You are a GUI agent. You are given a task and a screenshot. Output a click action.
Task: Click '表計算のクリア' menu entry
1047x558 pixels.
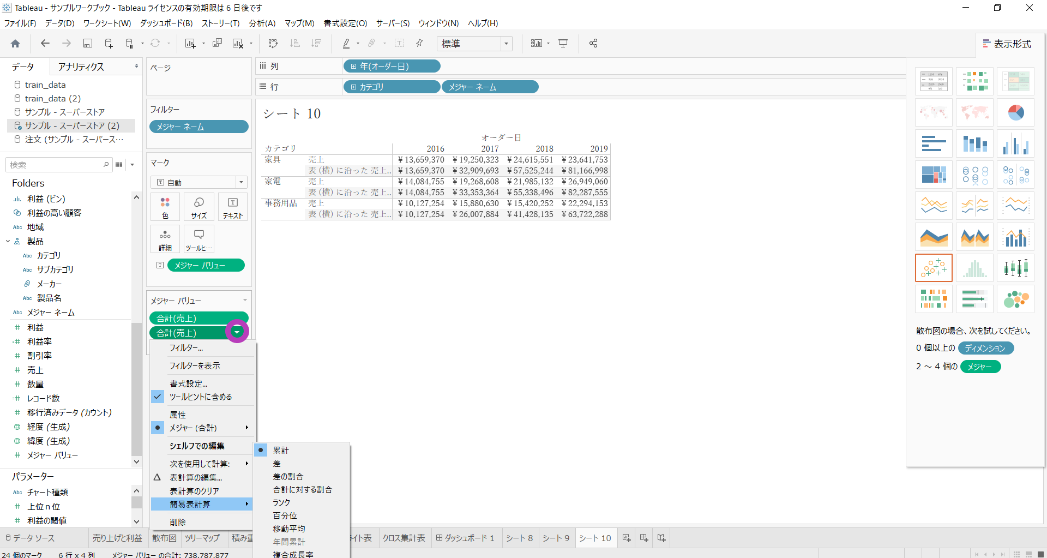pyautogui.click(x=194, y=491)
